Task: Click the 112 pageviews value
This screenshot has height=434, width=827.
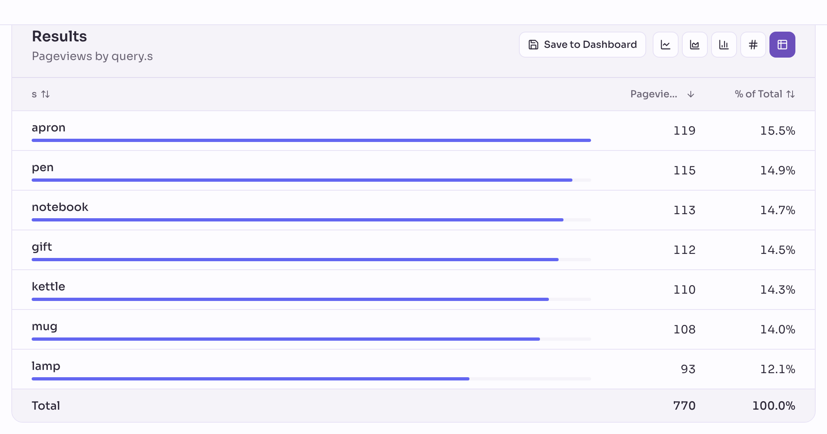Action: (x=684, y=250)
